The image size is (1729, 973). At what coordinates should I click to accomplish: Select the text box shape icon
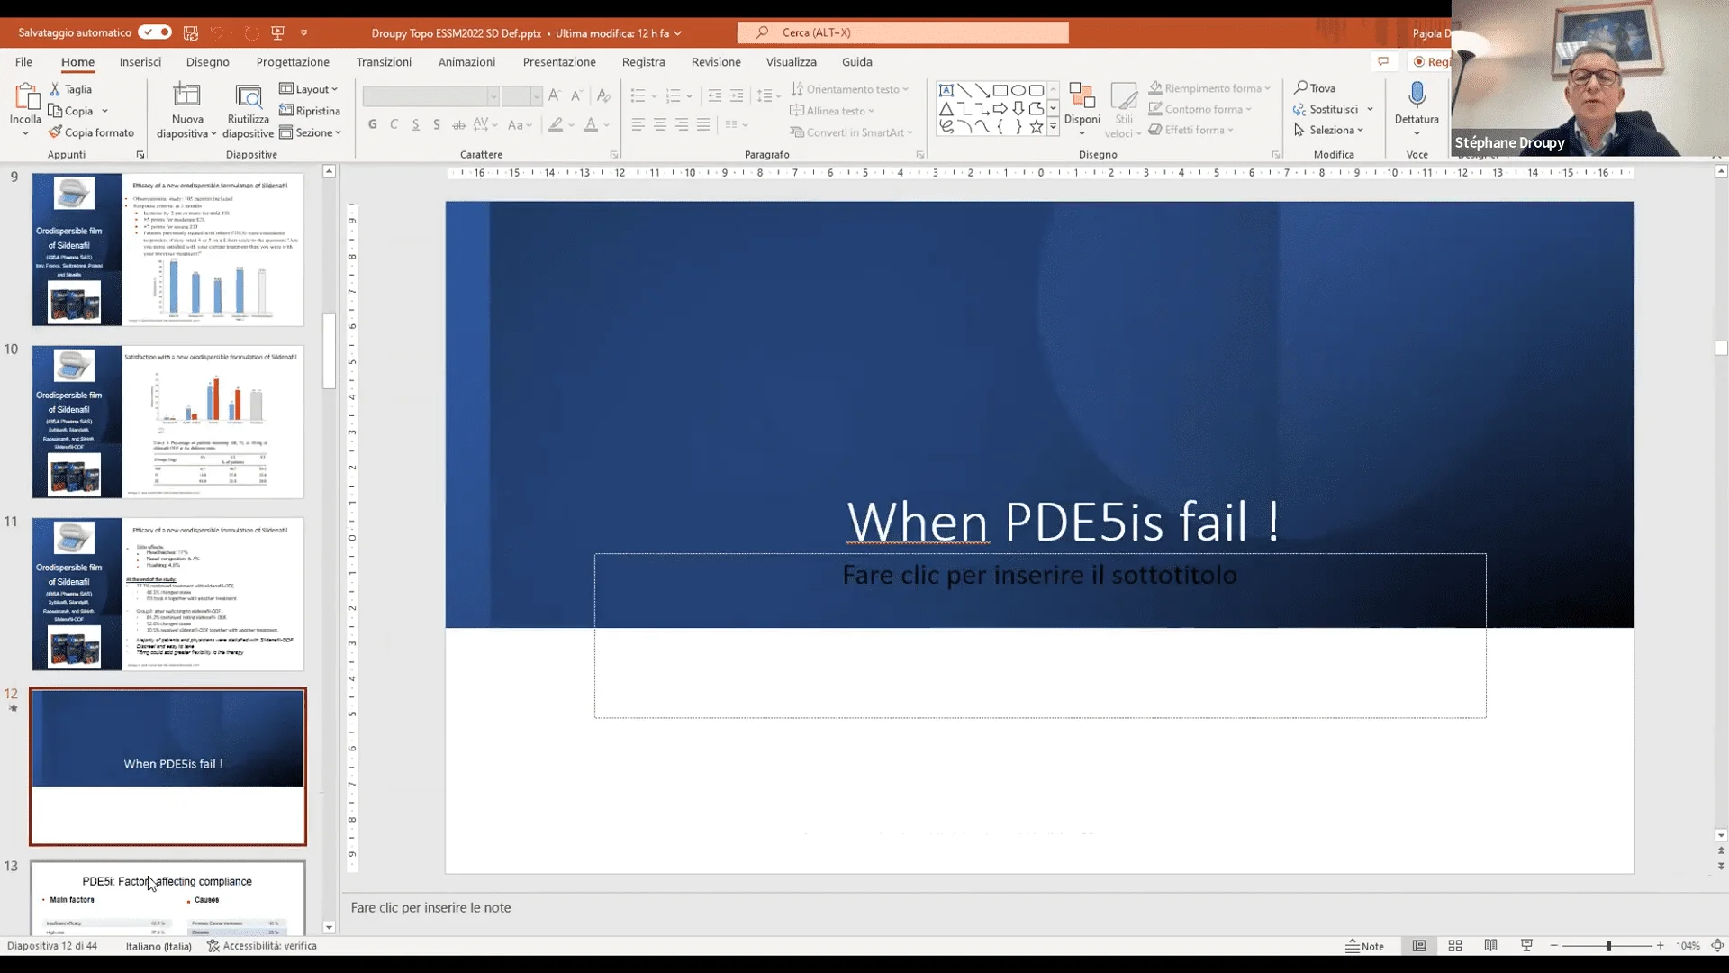pyautogui.click(x=946, y=90)
